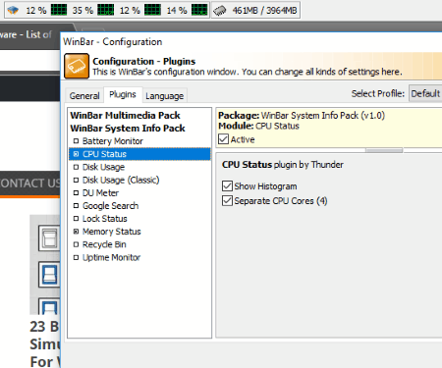Image resolution: width=442 pixels, height=368 pixels.
Task: Click the orange Configuration header icon
Action: pos(77,66)
